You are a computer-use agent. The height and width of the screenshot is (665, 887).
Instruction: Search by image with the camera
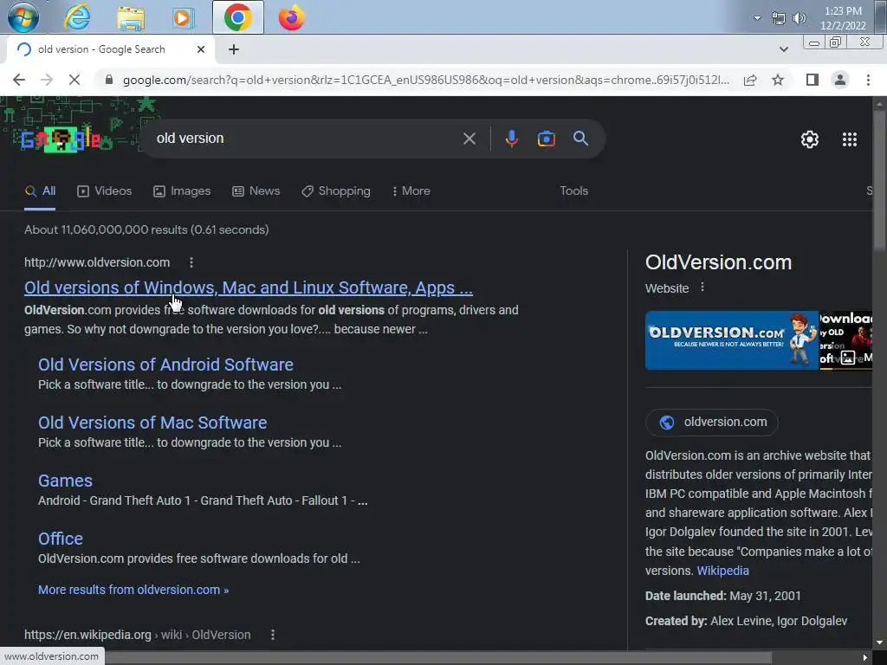(546, 139)
